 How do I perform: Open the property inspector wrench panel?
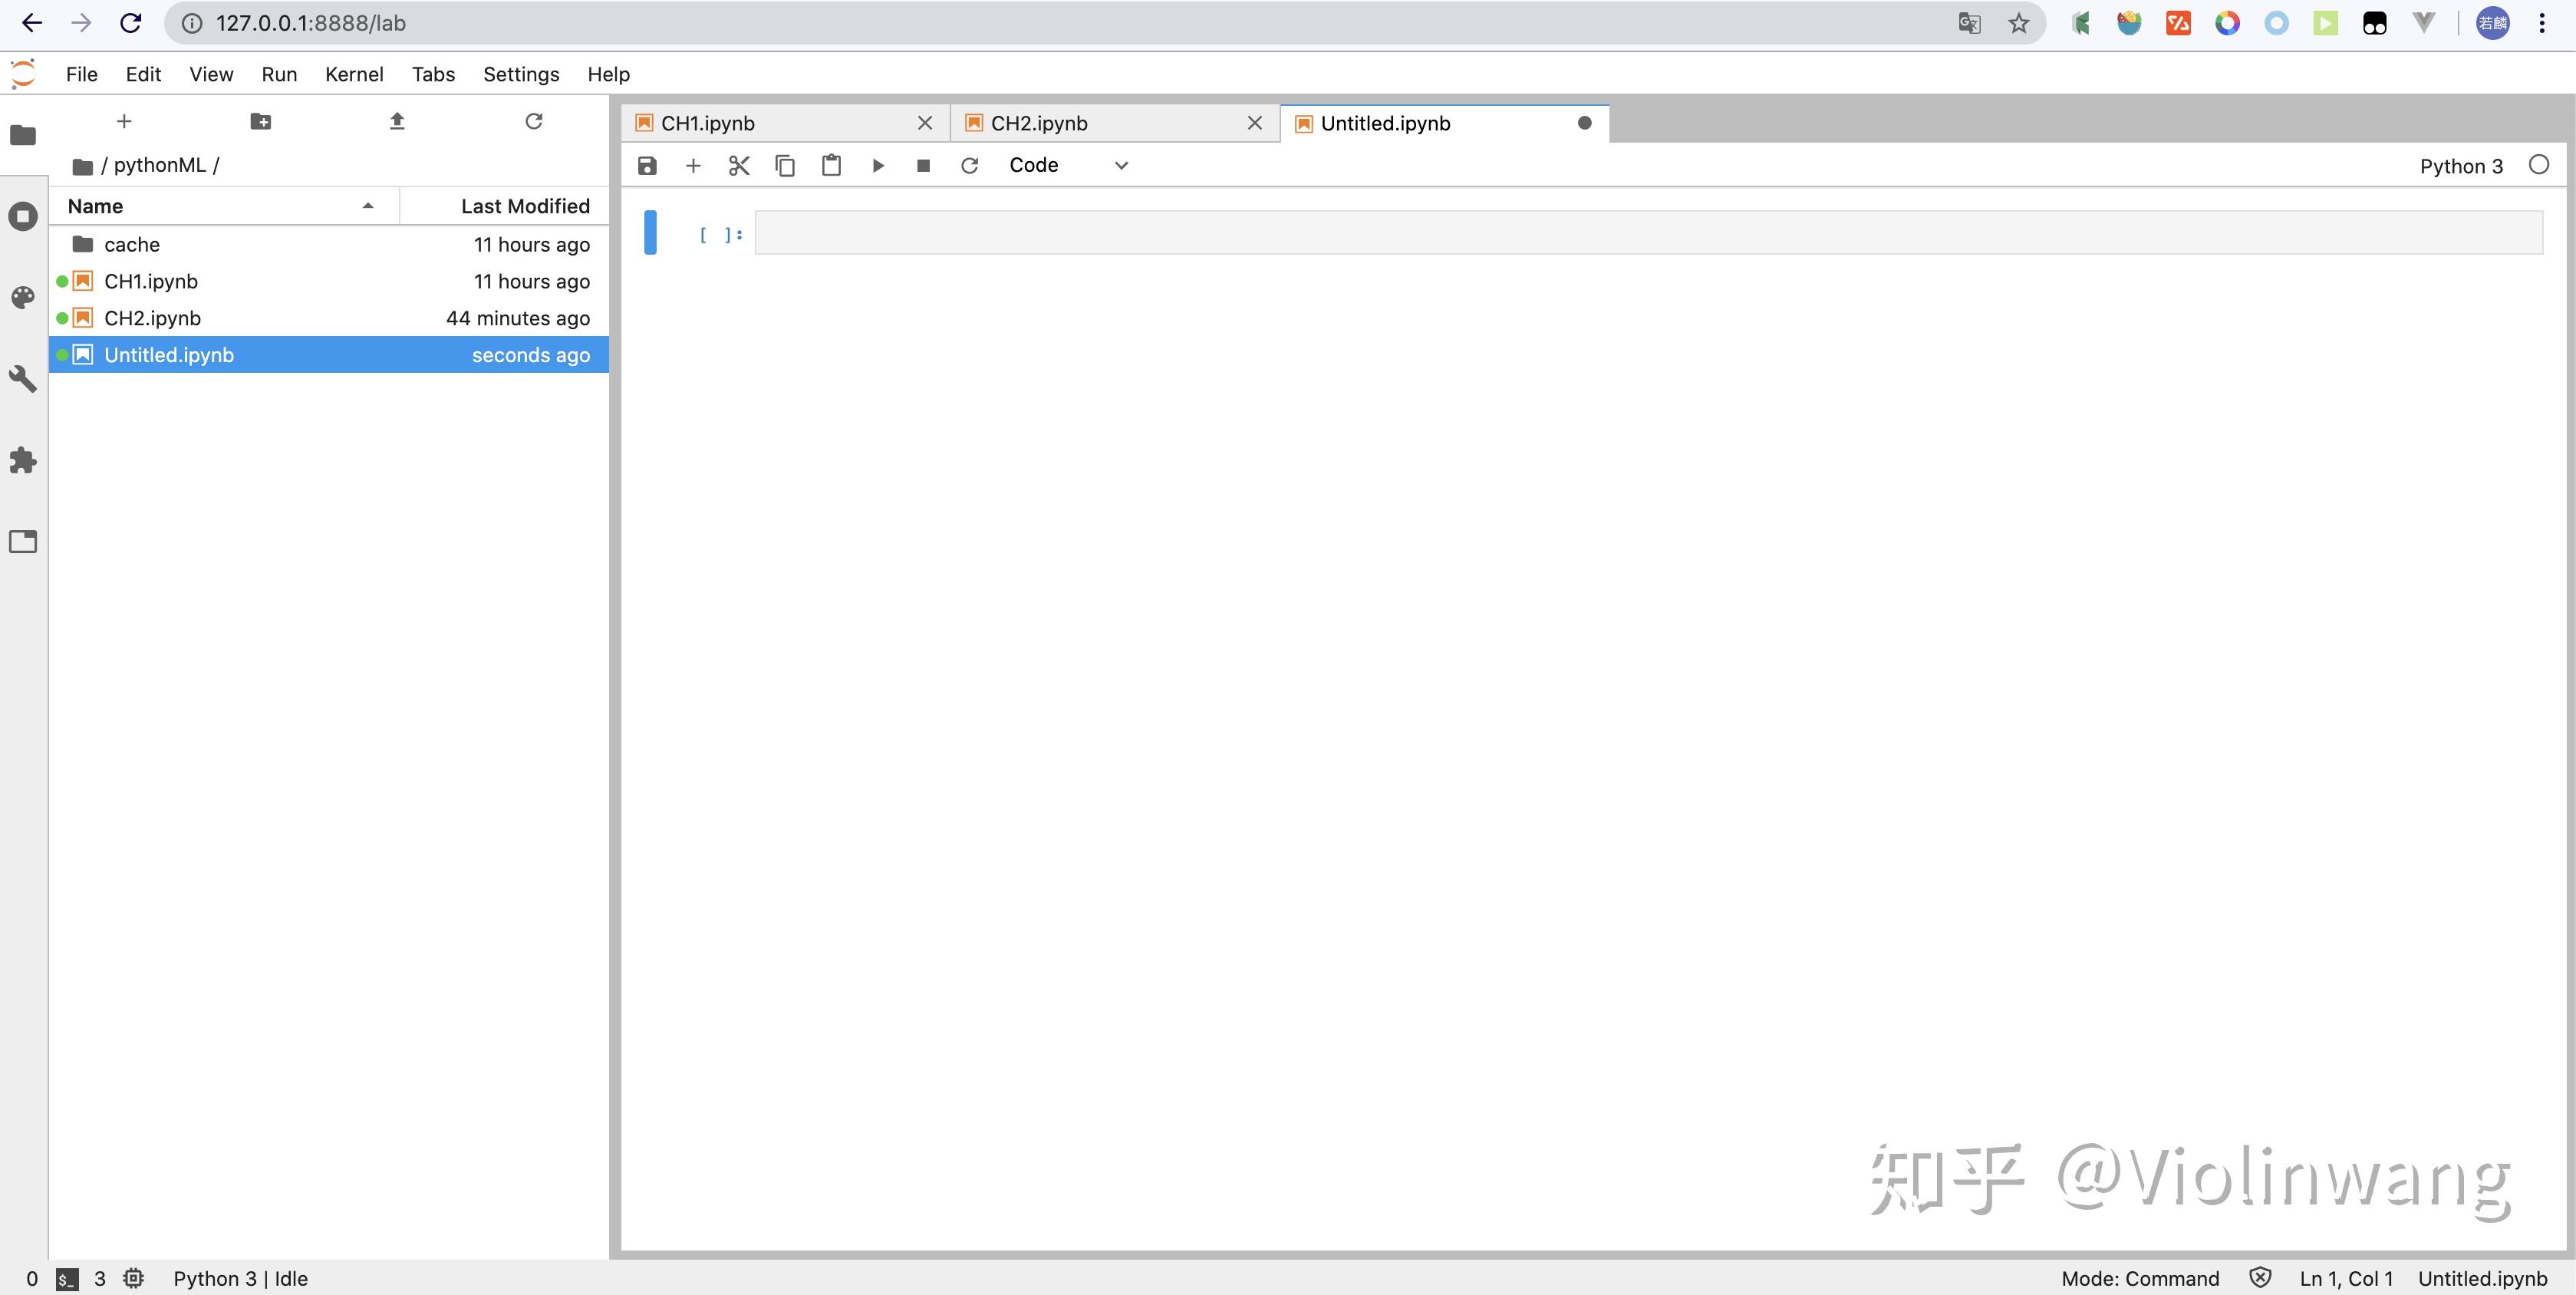point(23,378)
